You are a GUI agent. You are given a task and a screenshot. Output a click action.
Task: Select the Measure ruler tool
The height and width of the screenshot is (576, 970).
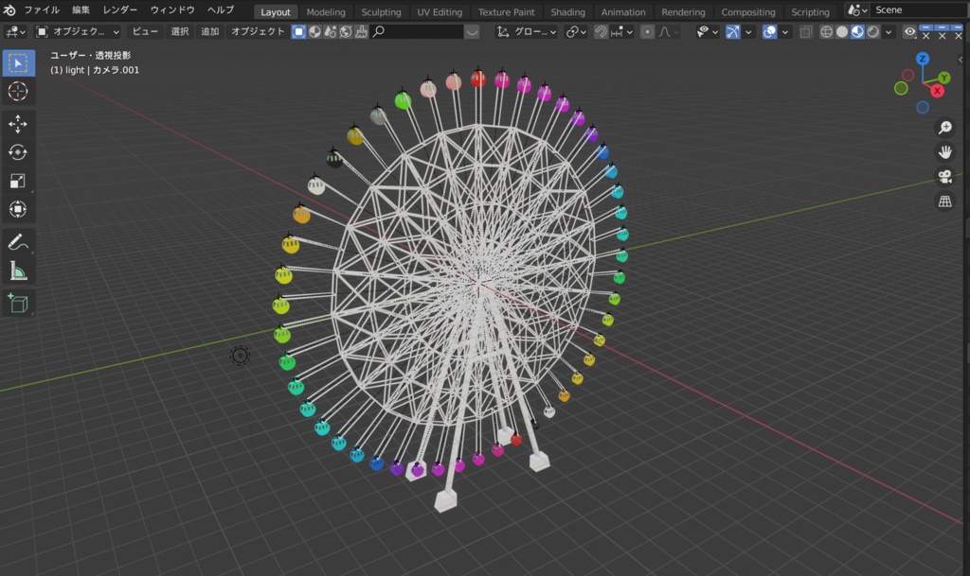click(18, 271)
